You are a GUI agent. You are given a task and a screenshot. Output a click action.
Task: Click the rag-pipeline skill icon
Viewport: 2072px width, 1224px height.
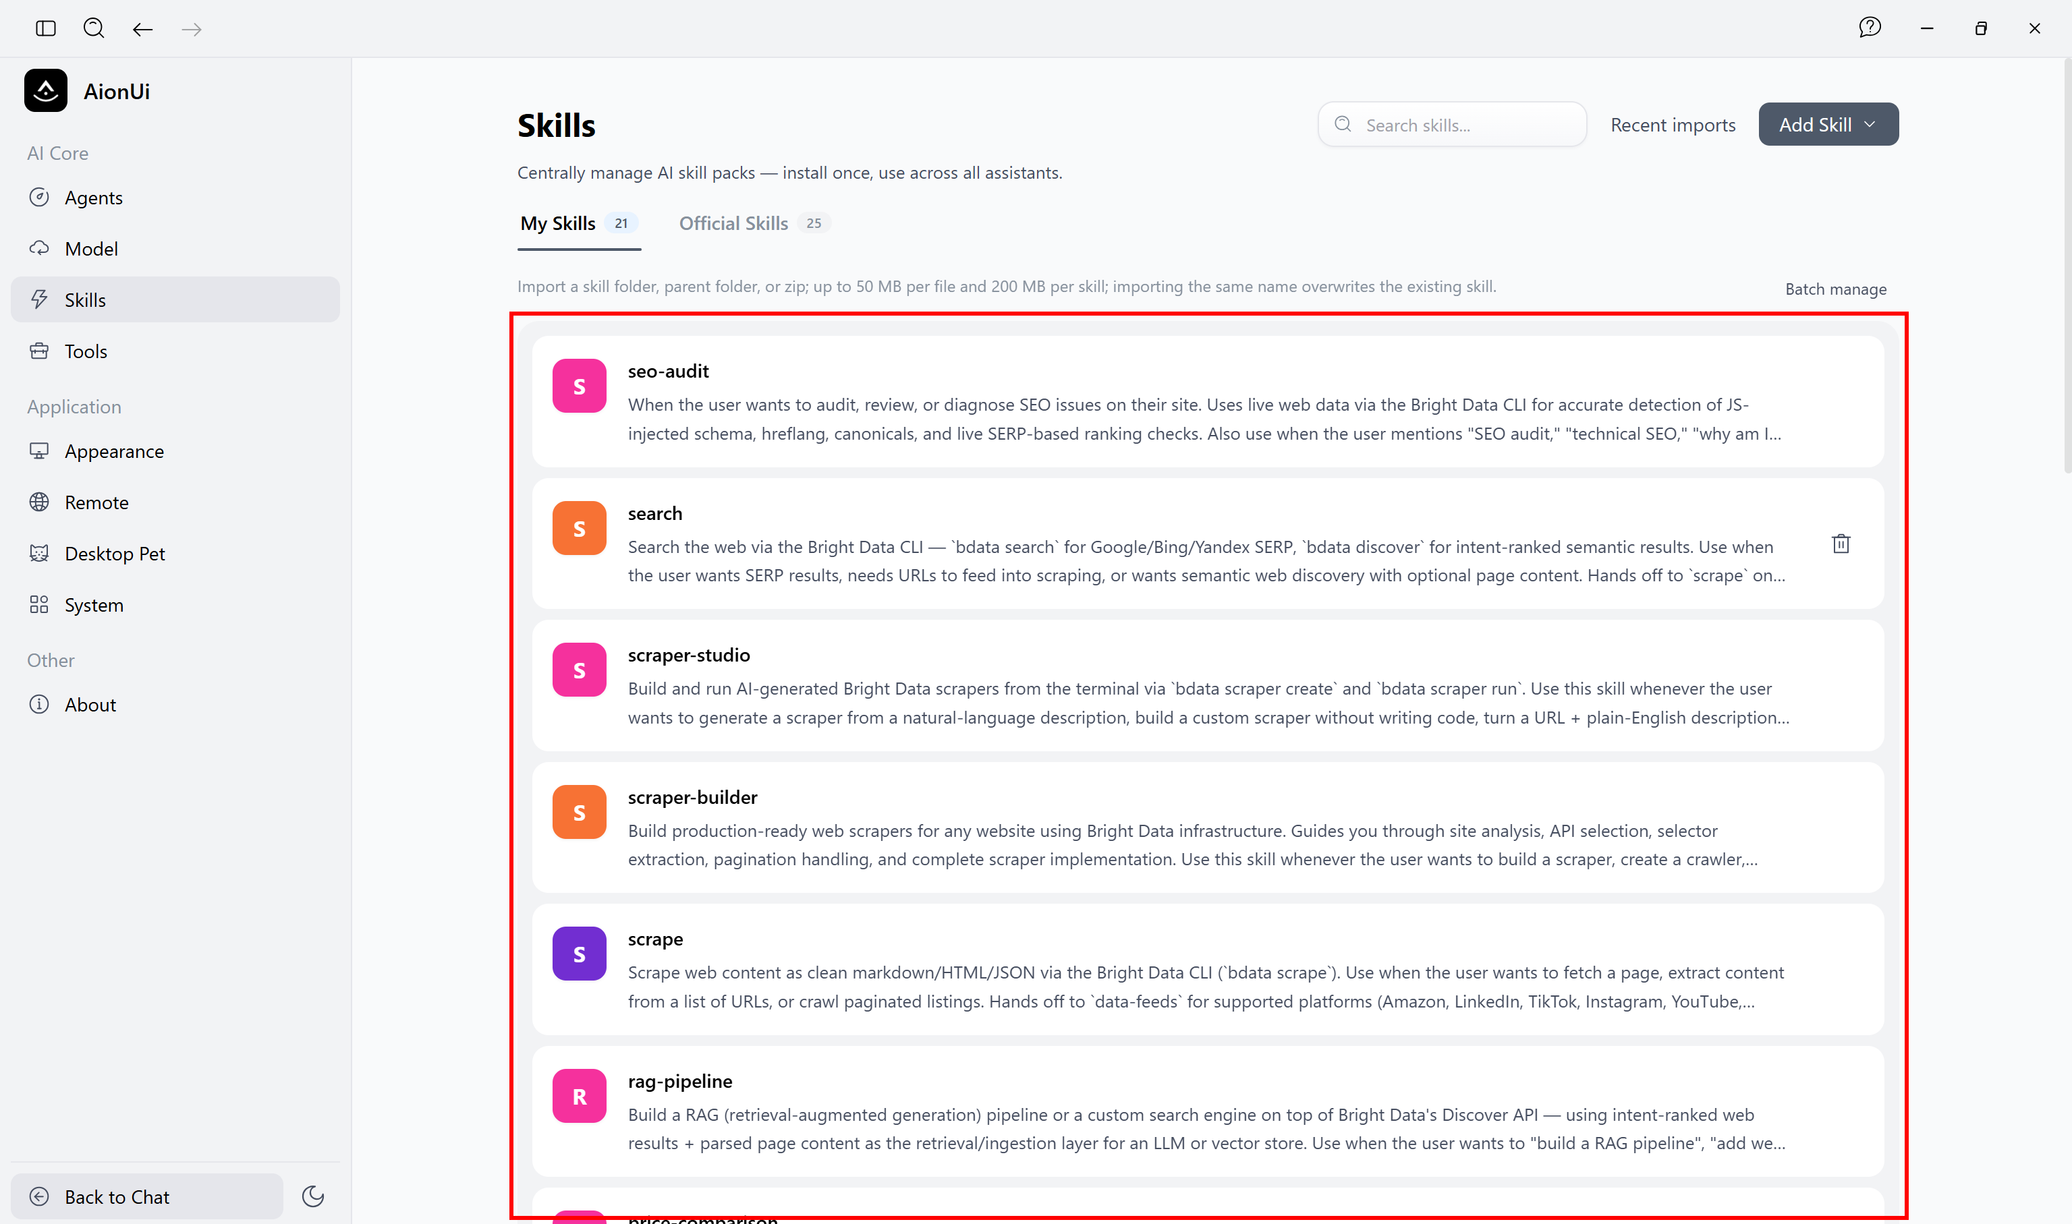click(x=580, y=1097)
